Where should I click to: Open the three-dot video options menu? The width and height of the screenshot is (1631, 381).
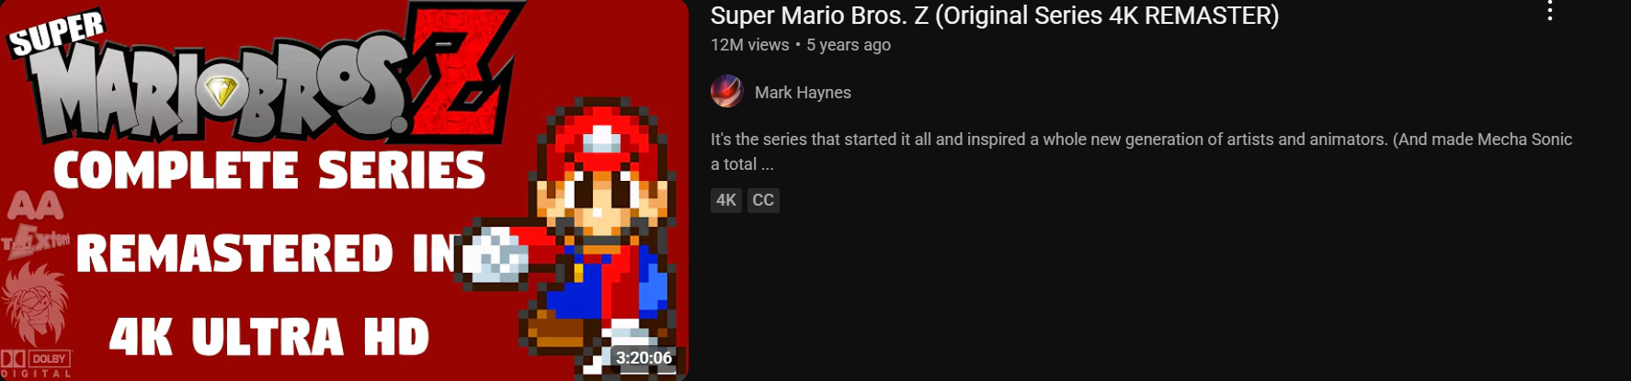1550,11
